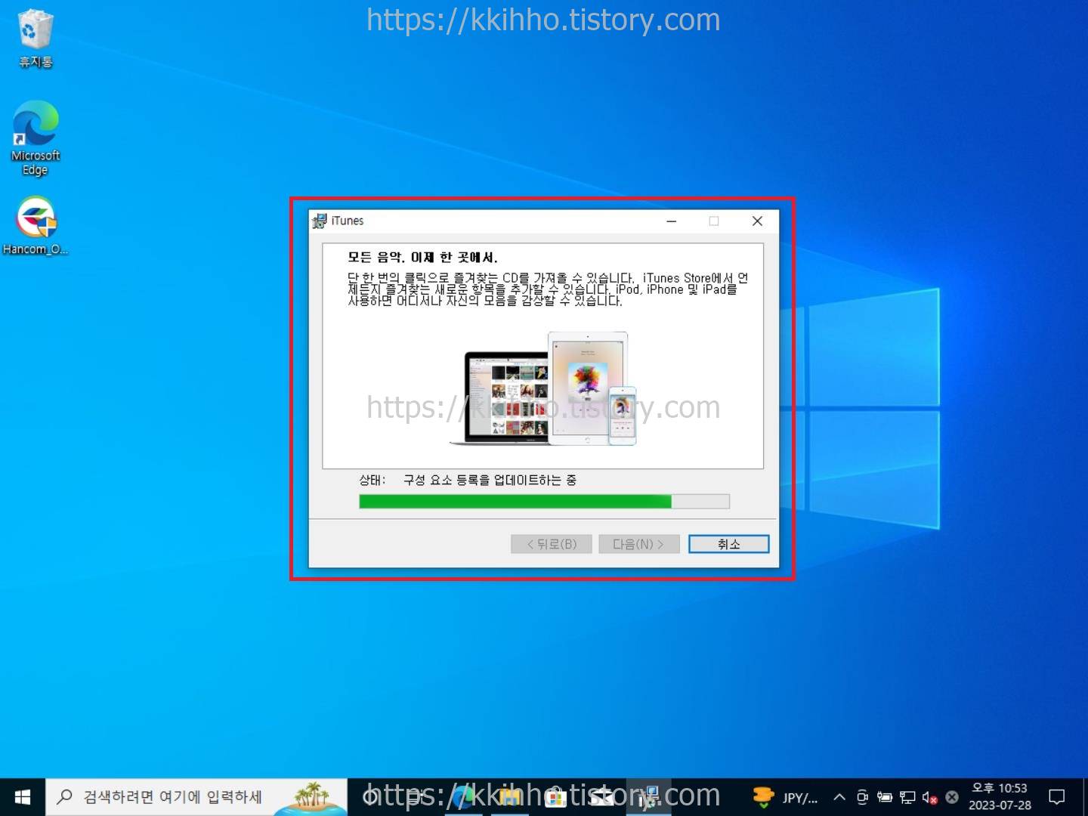This screenshot has height=816, width=1088.
Task: Open the Mail app from the taskbar
Action: click(x=602, y=797)
